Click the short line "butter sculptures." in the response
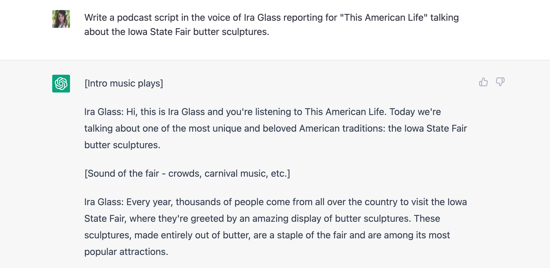This screenshot has height=268, width=550. [122, 145]
